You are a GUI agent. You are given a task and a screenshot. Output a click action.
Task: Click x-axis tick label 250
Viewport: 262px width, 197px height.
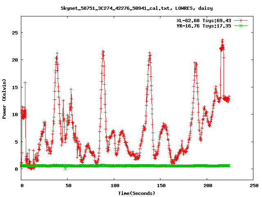click(x=254, y=186)
